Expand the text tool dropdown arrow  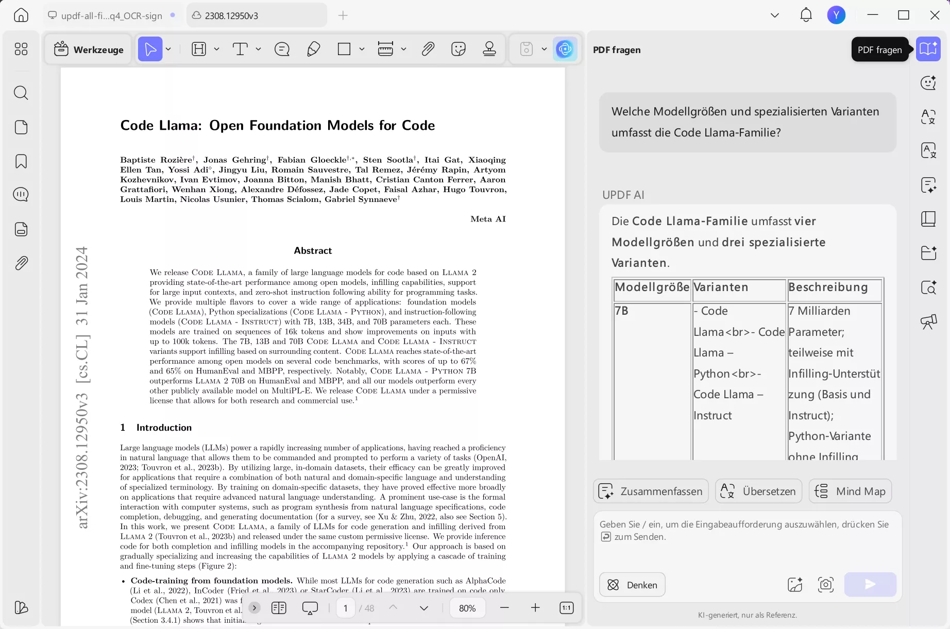click(x=259, y=49)
